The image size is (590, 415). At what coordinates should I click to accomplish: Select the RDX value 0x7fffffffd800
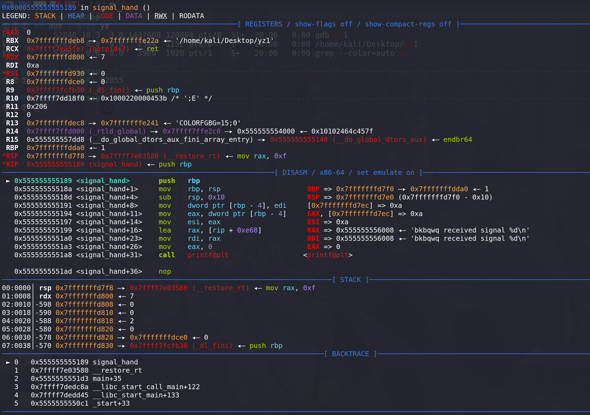click(56, 57)
